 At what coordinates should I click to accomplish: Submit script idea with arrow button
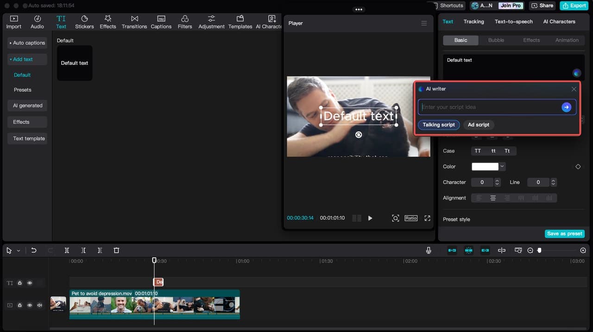tap(566, 107)
